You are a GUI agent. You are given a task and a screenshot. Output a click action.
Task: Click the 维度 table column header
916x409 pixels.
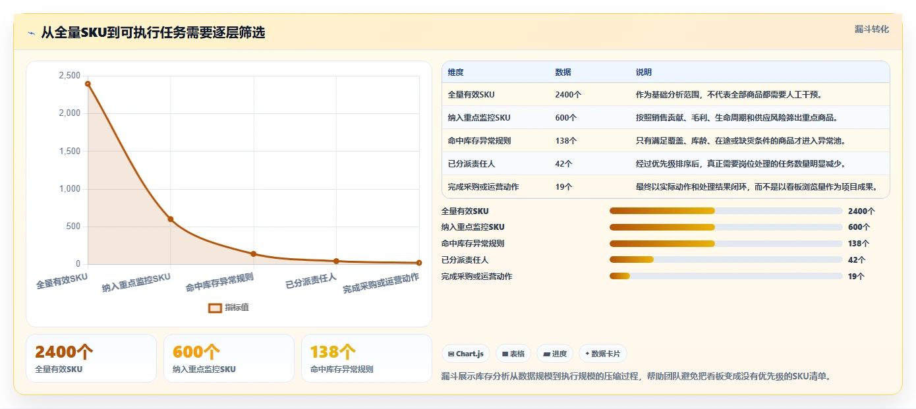[x=455, y=72]
